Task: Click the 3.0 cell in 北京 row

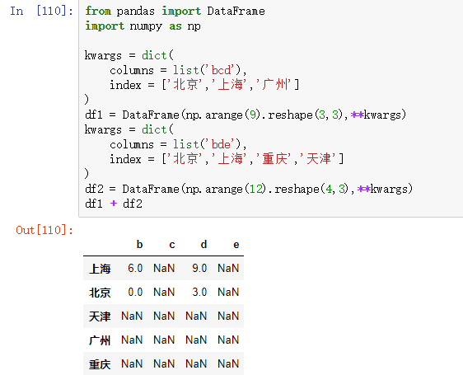Action: pyautogui.click(x=199, y=293)
